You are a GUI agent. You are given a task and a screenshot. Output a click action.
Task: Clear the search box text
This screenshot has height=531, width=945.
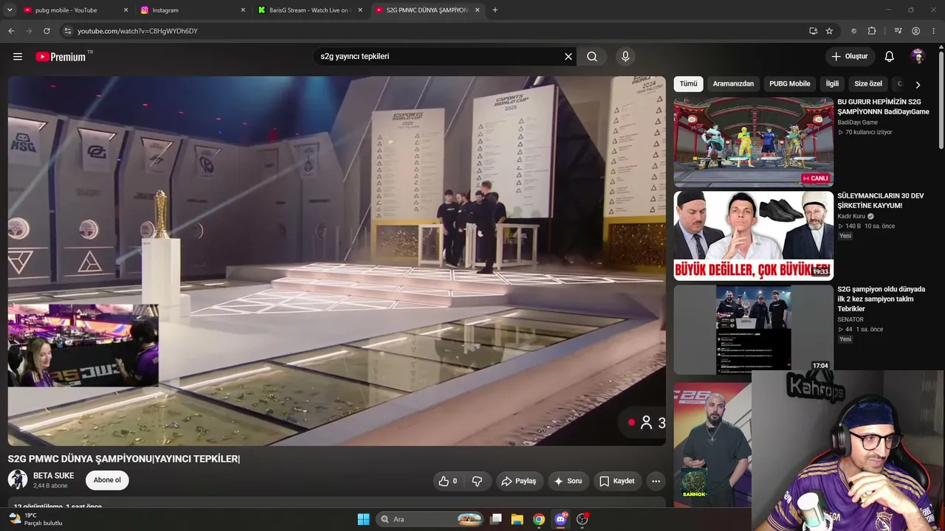click(x=568, y=57)
